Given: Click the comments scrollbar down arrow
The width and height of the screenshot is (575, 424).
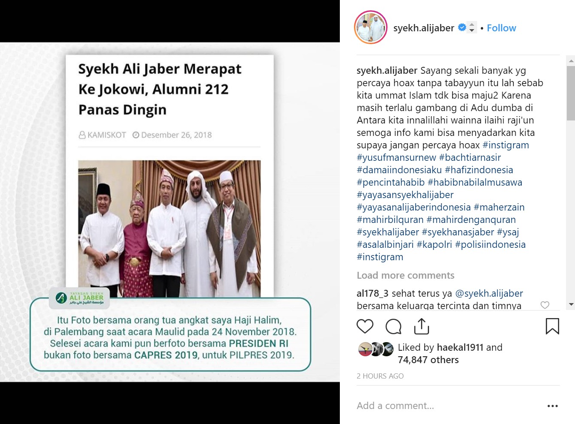Looking at the screenshot, I should click(x=571, y=304).
